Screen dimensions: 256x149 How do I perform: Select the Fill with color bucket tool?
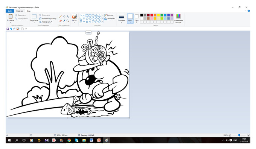64,17
